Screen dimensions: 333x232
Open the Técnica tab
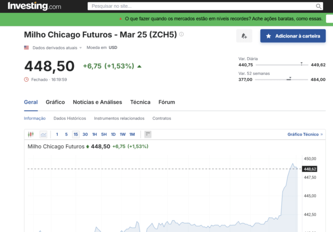[x=140, y=102]
